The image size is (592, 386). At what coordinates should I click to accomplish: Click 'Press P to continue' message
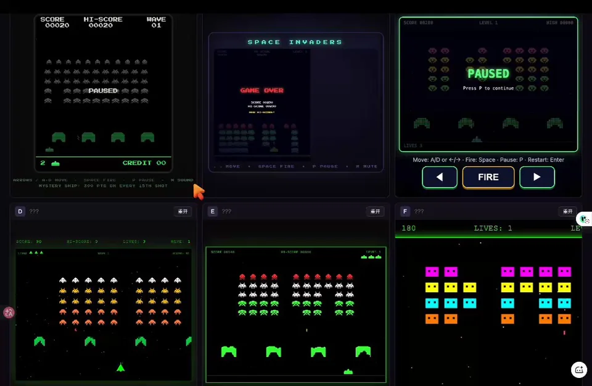click(x=488, y=88)
